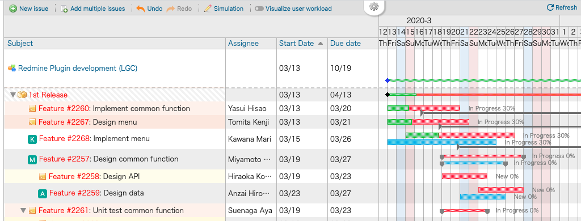
Task: Sort by the Subject column header
Action: click(x=20, y=43)
